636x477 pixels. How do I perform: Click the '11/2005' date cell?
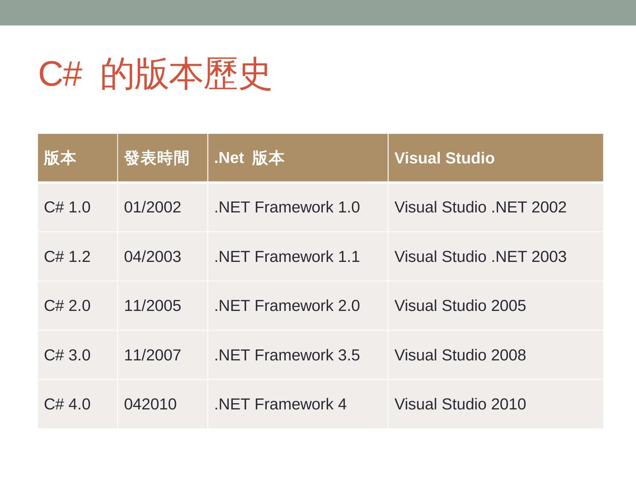click(x=152, y=306)
